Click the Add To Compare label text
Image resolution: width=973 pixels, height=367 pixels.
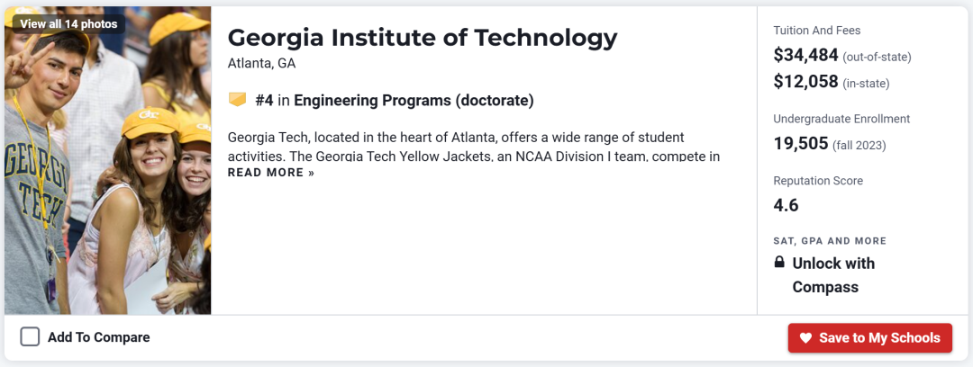pyautogui.click(x=98, y=337)
